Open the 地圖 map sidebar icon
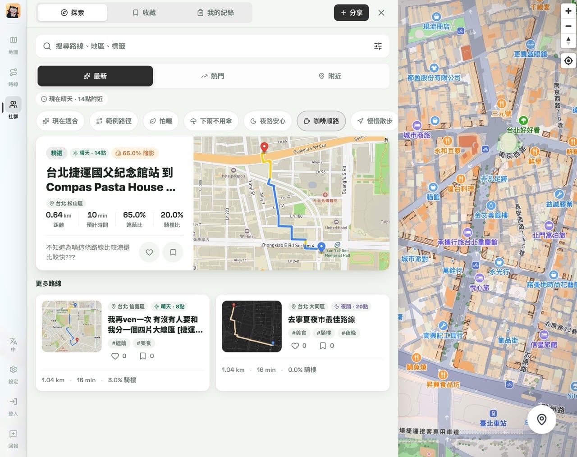577x457 pixels. coord(13,45)
